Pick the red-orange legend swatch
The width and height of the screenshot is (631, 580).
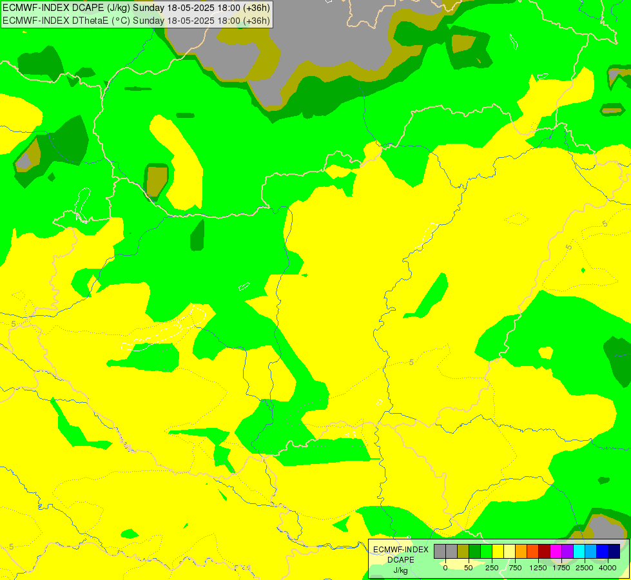point(533,551)
